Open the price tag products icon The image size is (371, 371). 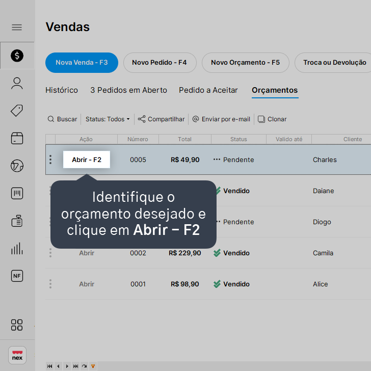[17, 111]
